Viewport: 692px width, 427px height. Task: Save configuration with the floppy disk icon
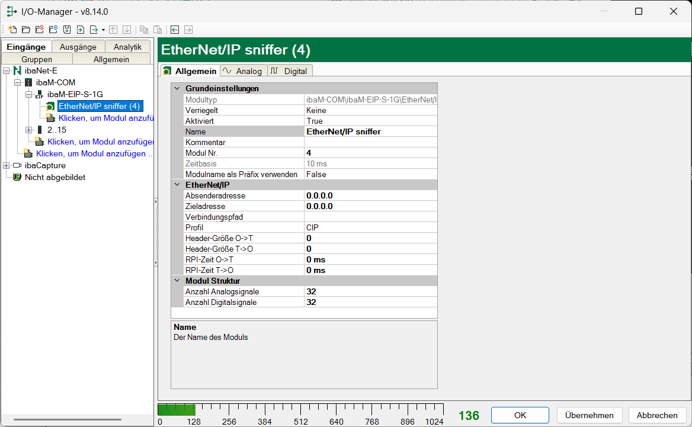coord(67,30)
